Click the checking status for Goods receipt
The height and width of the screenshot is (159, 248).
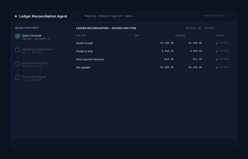(x=224, y=43)
